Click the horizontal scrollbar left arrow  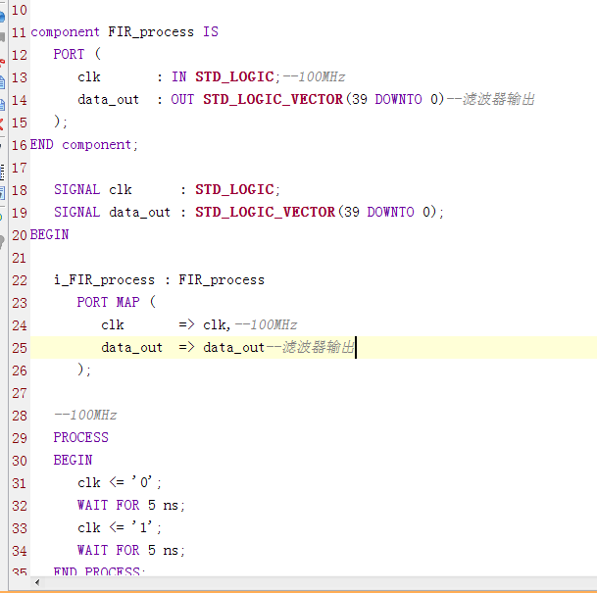tap(37, 583)
